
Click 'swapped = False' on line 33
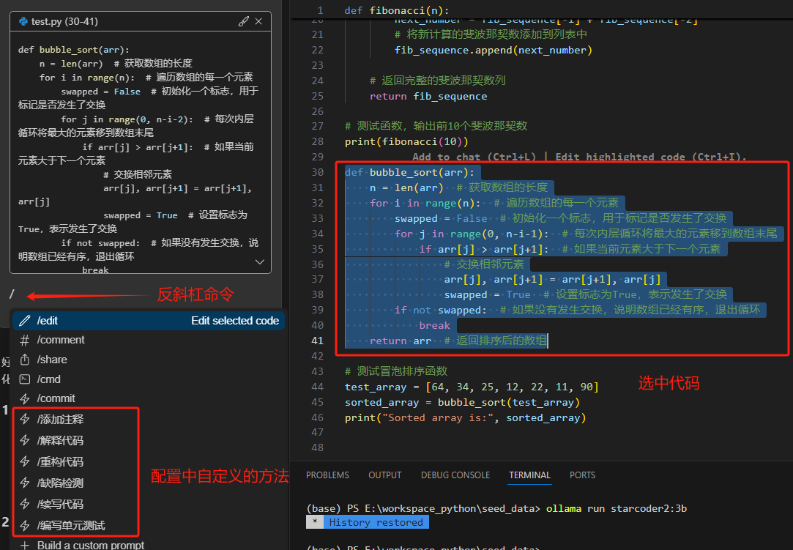pyautogui.click(x=441, y=218)
